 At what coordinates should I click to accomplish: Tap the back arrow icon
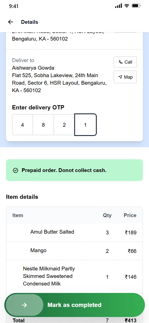point(11,22)
